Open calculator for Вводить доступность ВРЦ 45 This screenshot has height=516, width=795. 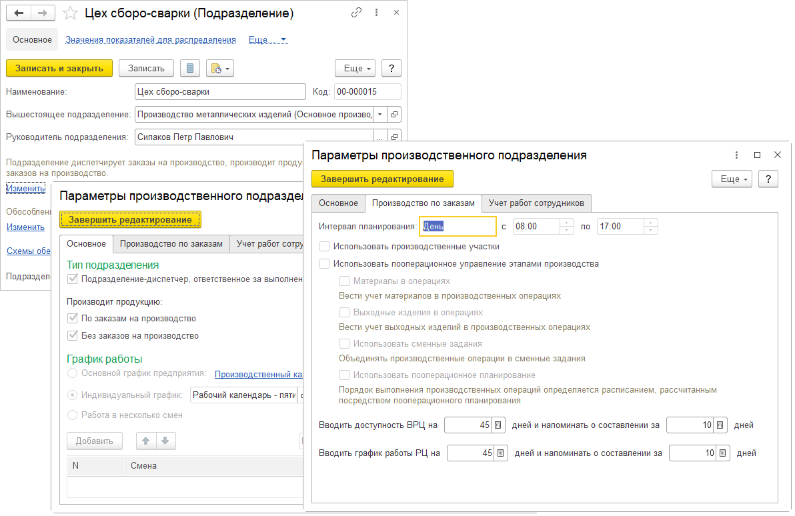(498, 425)
